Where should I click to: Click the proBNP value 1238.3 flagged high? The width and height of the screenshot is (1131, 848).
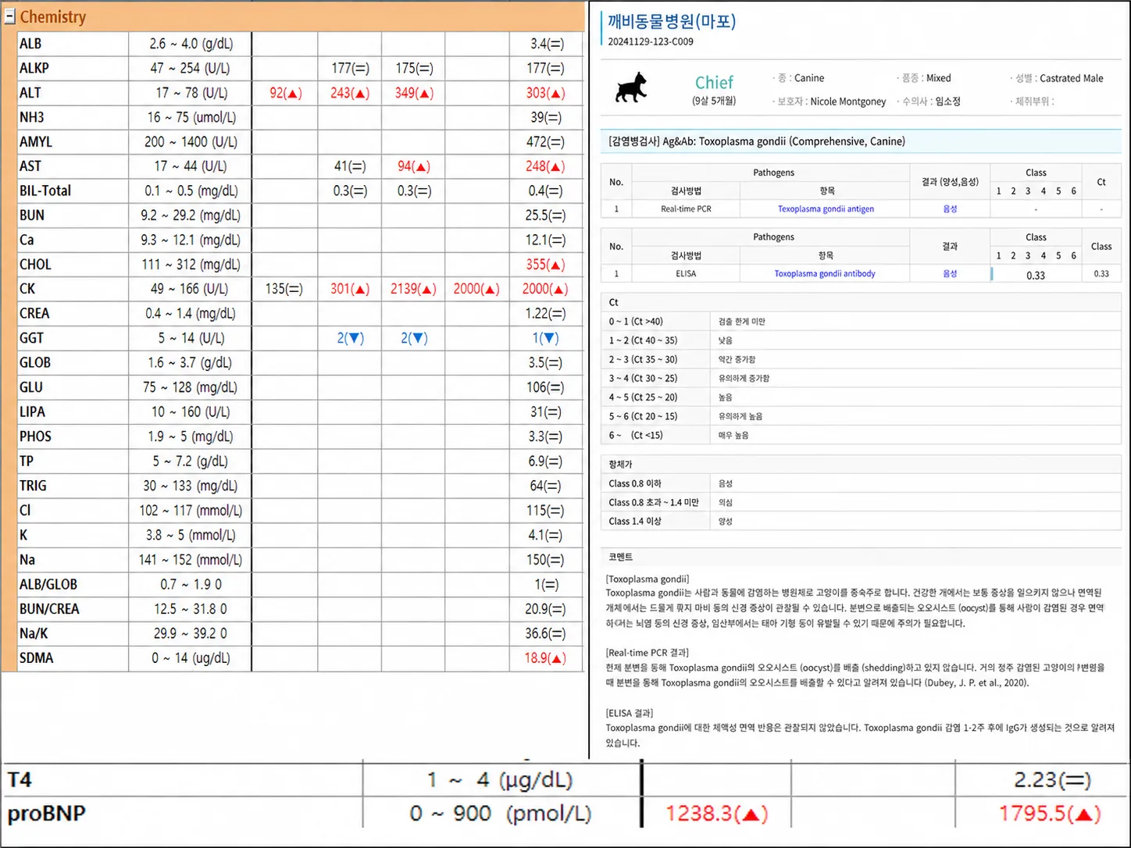coord(717,814)
